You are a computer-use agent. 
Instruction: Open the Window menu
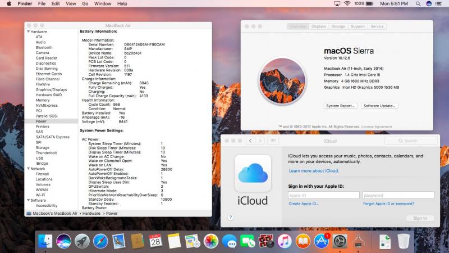(x=103, y=4)
